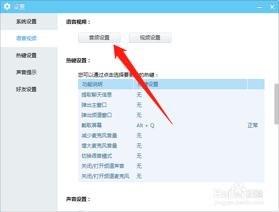Select the 增大麦克风音量 row
This screenshot has height=212, width=279.
point(171,146)
